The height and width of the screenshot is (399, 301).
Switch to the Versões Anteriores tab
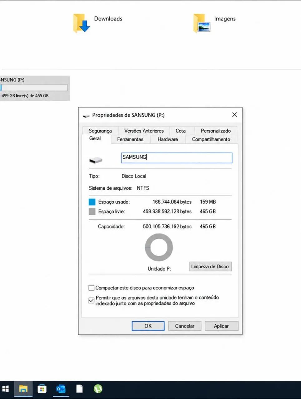pos(144,131)
